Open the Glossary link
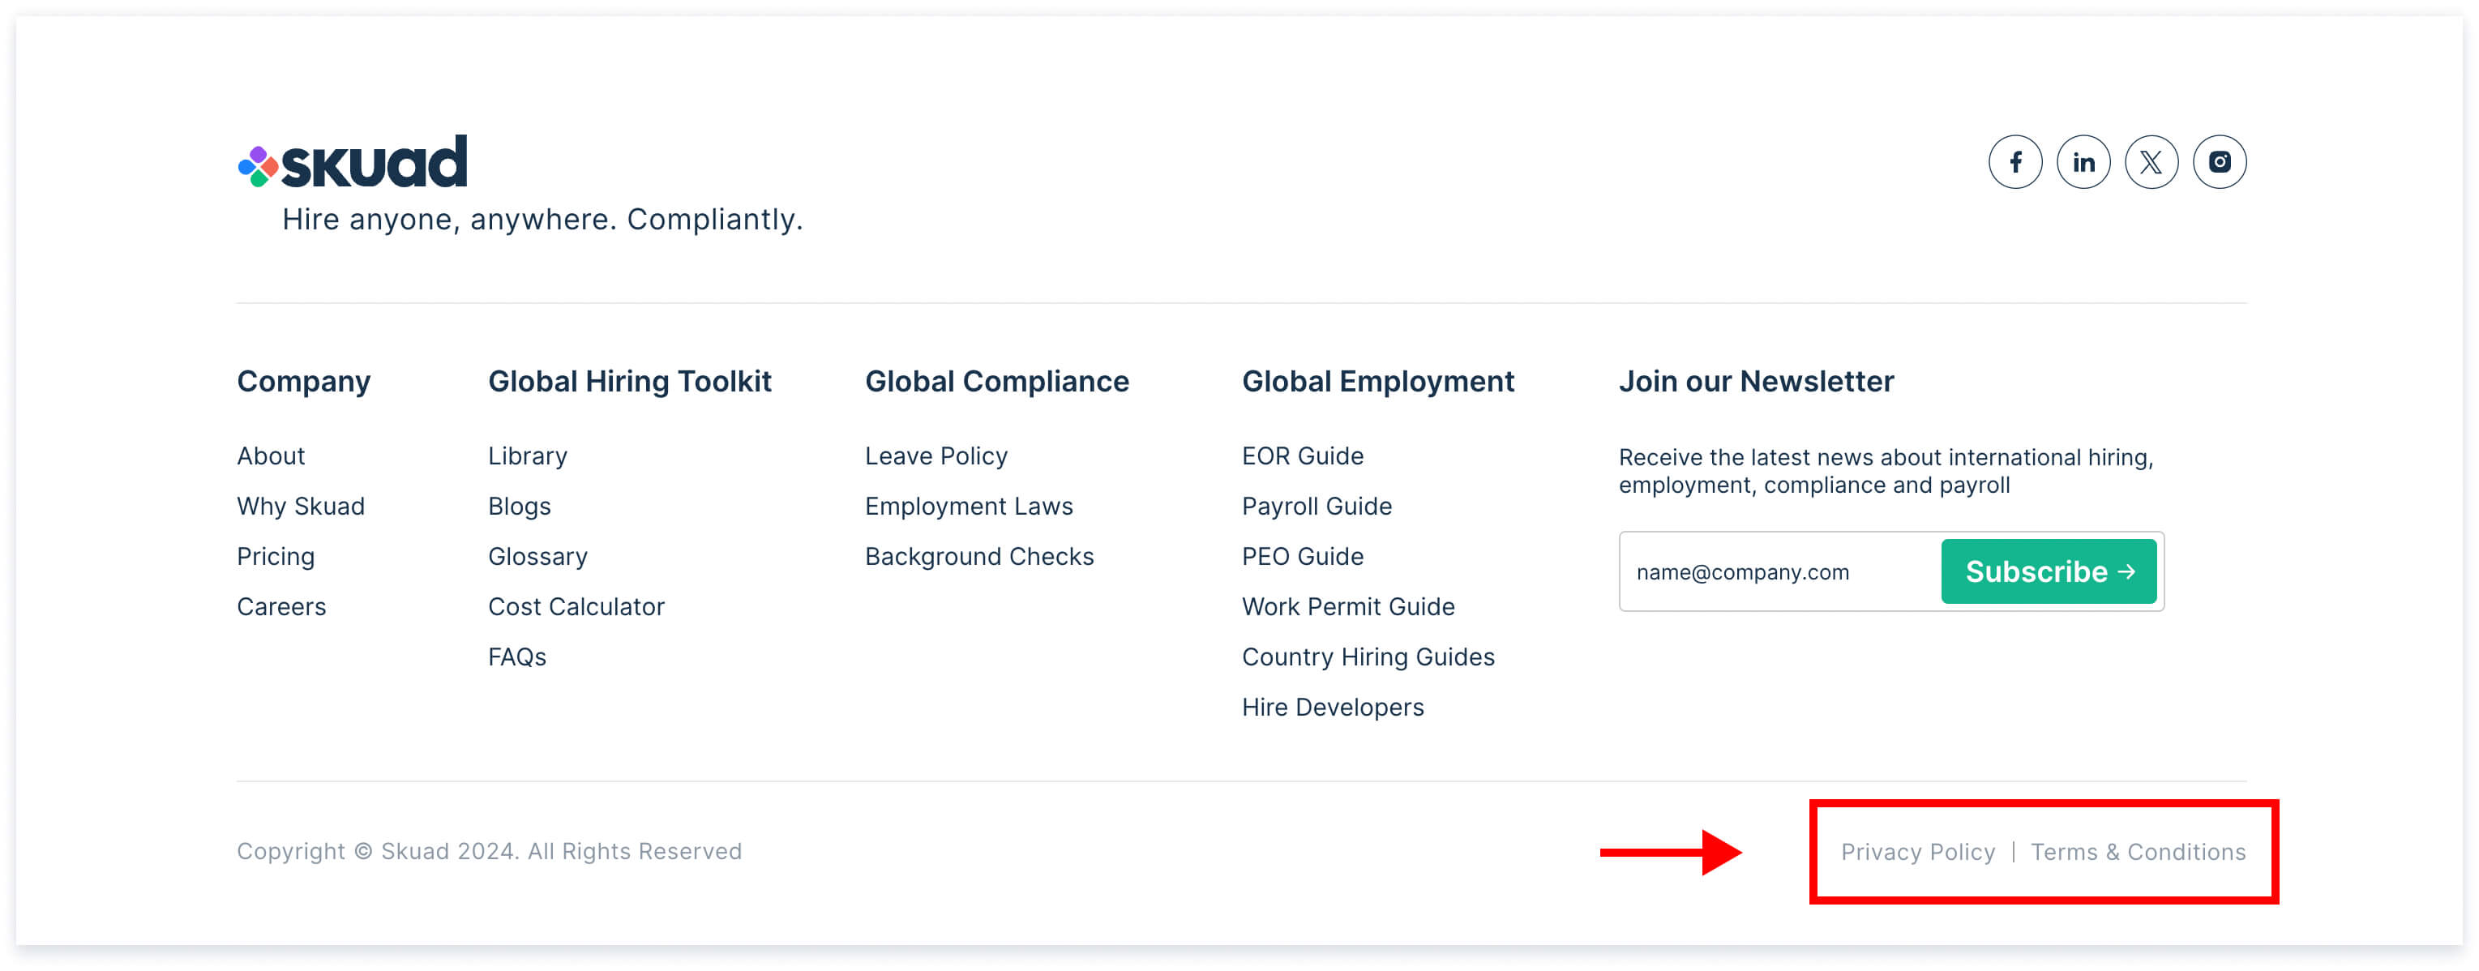This screenshot has width=2479, height=971. coord(537,556)
